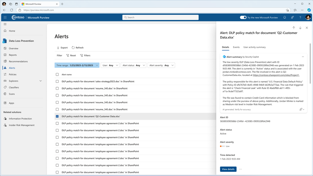Click the browser address bar
Viewport: 313px width, 176px height.
[154, 10]
